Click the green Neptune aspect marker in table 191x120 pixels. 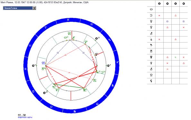pyautogui.click(x=176, y=57)
